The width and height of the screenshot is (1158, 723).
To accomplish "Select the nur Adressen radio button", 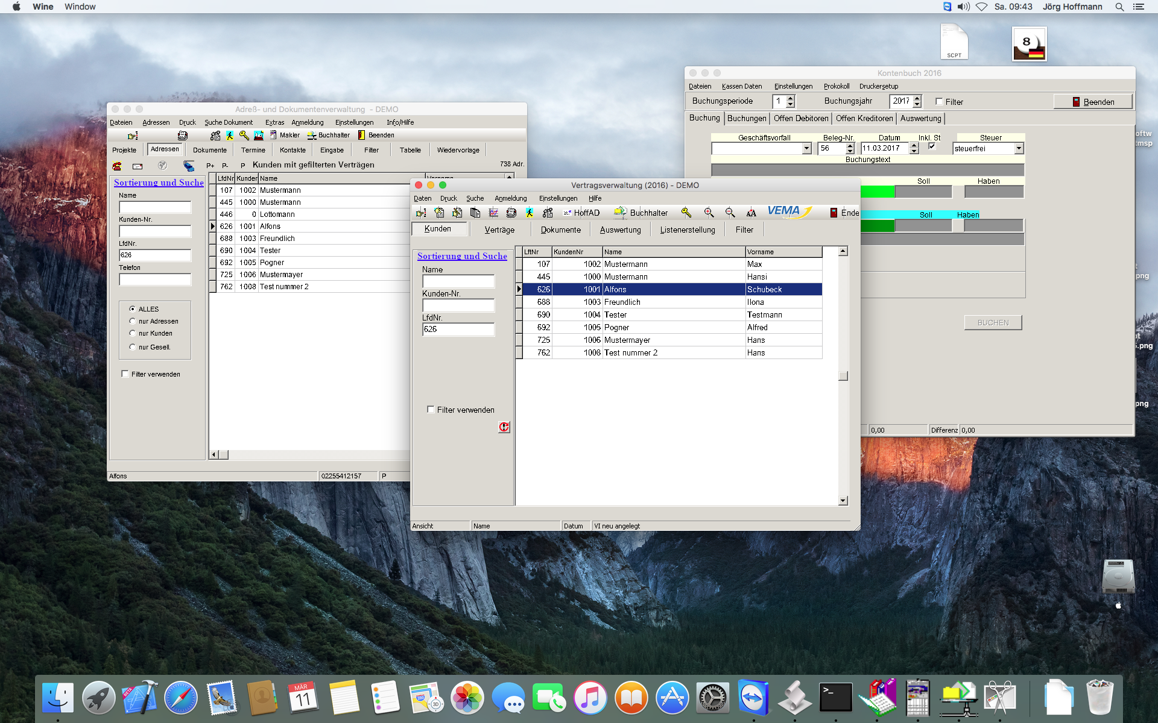I will click(x=133, y=321).
